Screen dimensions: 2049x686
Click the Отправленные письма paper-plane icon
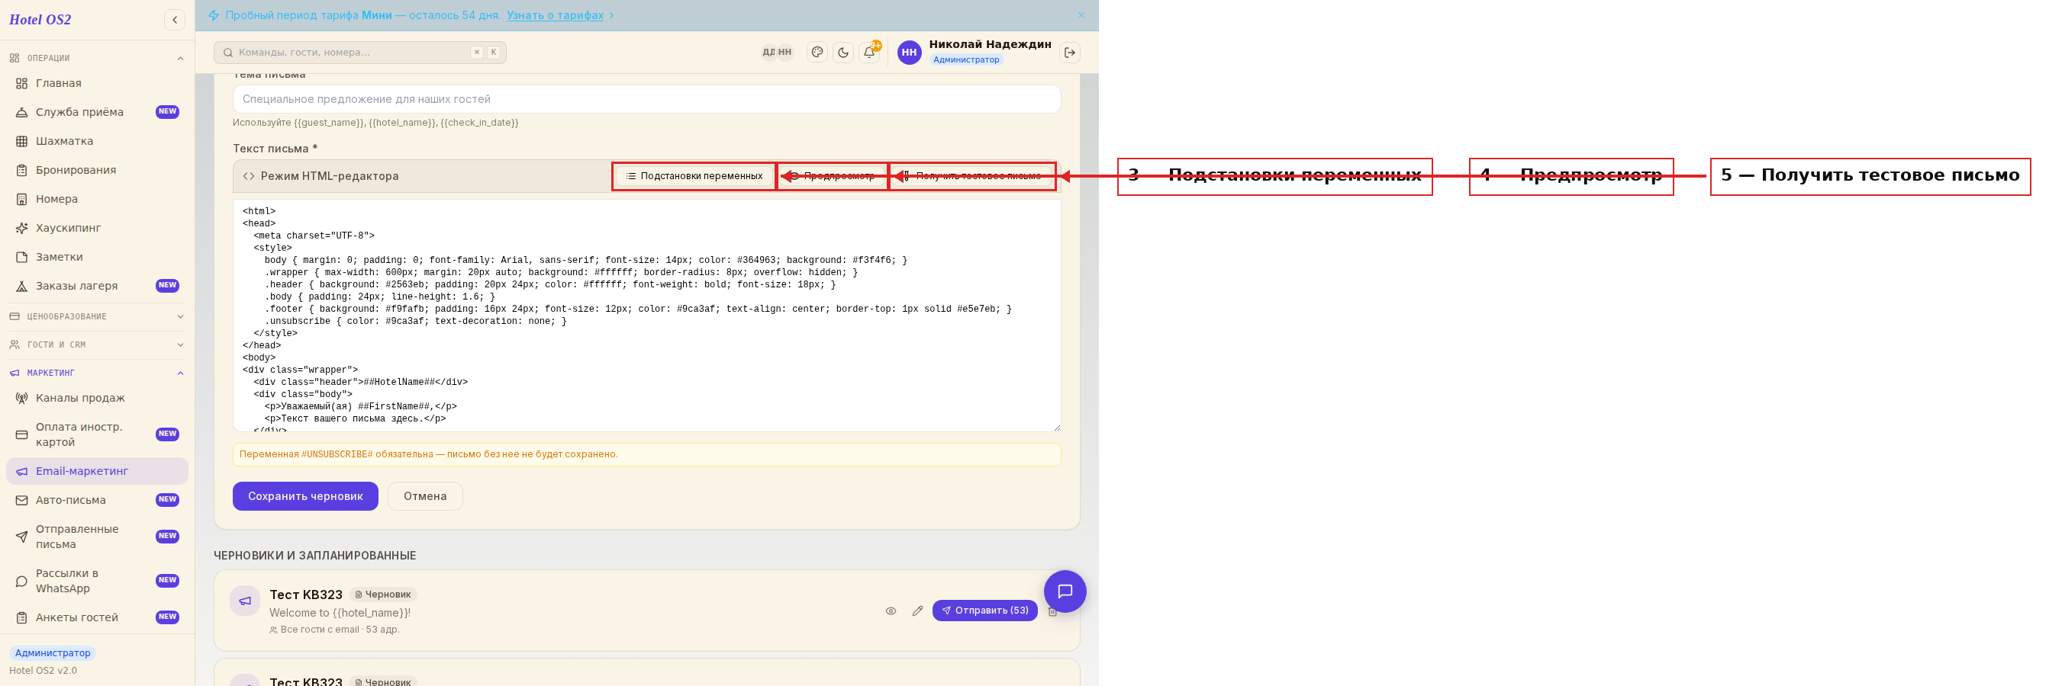pyautogui.click(x=21, y=537)
